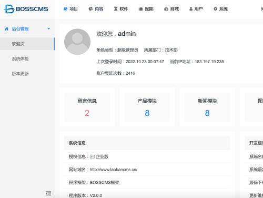Click the 商城 gamepad icon
Viewport: 263px width, 198px height.
click(166, 9)
